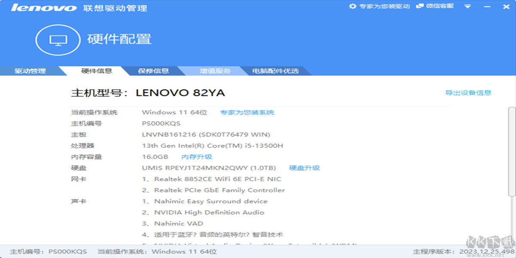The height and width of the screenshot is (258, 516).
Task: Click the Windows 11 64位 value in hardware list
Action: point(175,113)
